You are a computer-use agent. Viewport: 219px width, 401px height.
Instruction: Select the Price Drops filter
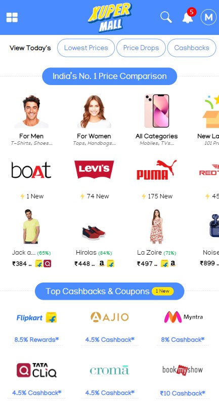point(141,48)
